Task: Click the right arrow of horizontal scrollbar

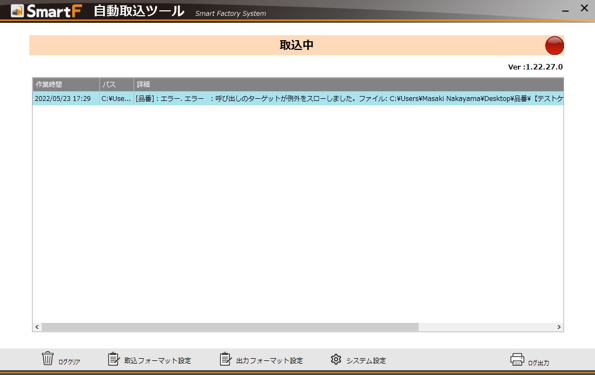Action: pyautogui.click(x=559, y=327)
